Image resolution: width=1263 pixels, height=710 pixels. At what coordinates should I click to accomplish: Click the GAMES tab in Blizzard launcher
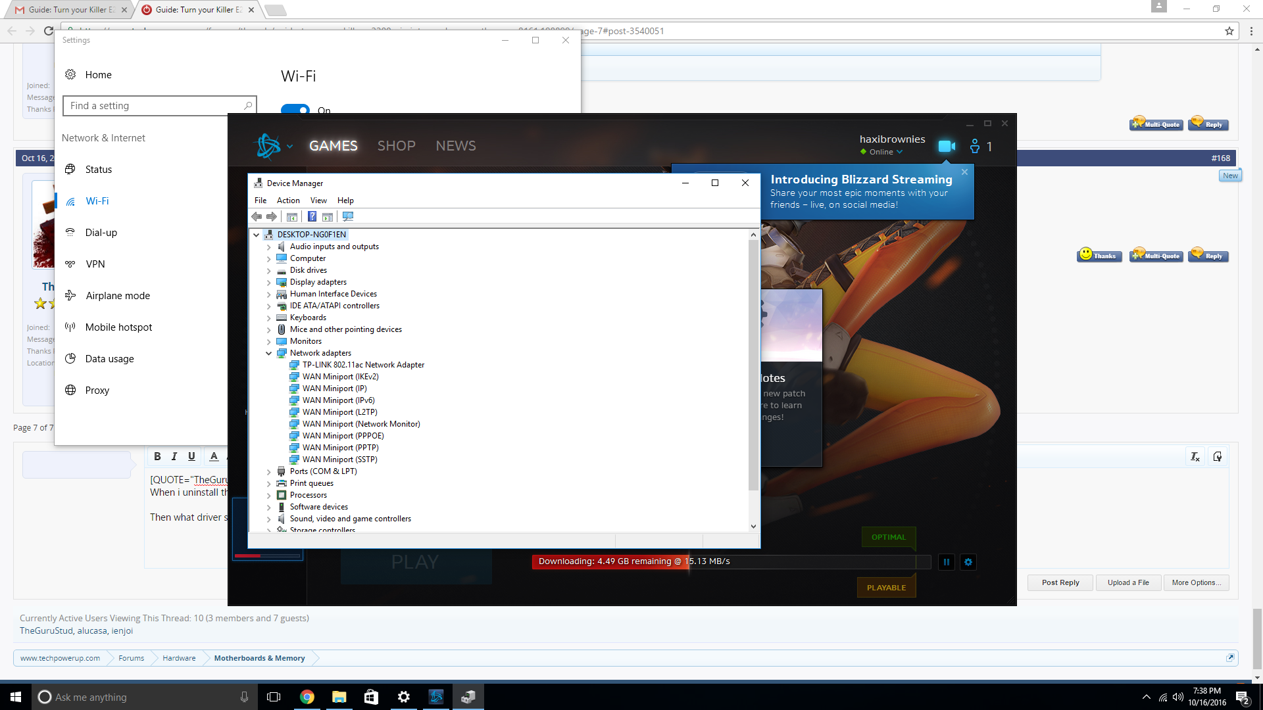pyautogui.click(x=333, y=146)
